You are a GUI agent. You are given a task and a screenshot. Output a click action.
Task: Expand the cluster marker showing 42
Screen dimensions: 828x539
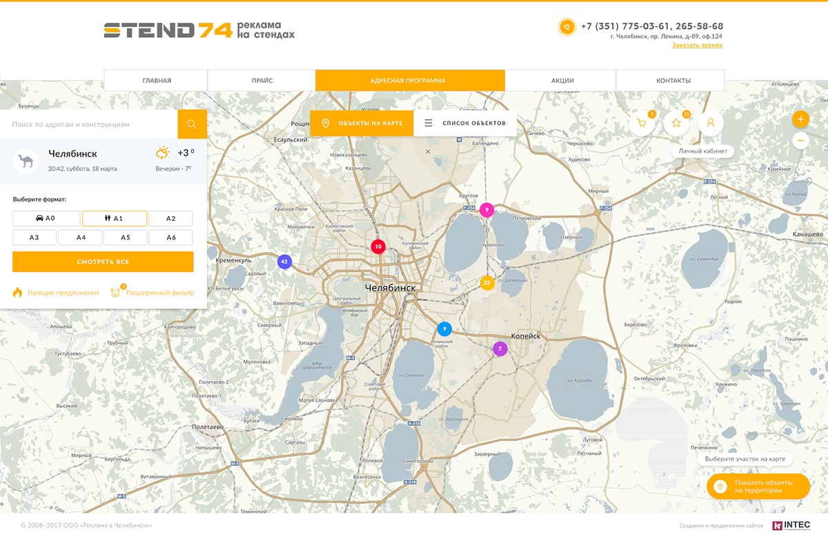point(284,262)
